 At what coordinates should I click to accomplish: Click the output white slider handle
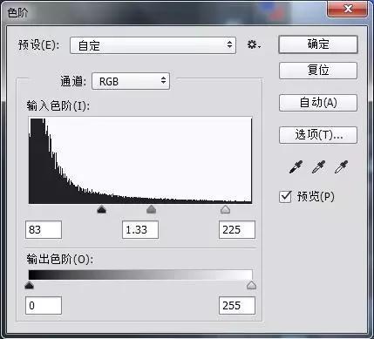(x=251, y=285)
